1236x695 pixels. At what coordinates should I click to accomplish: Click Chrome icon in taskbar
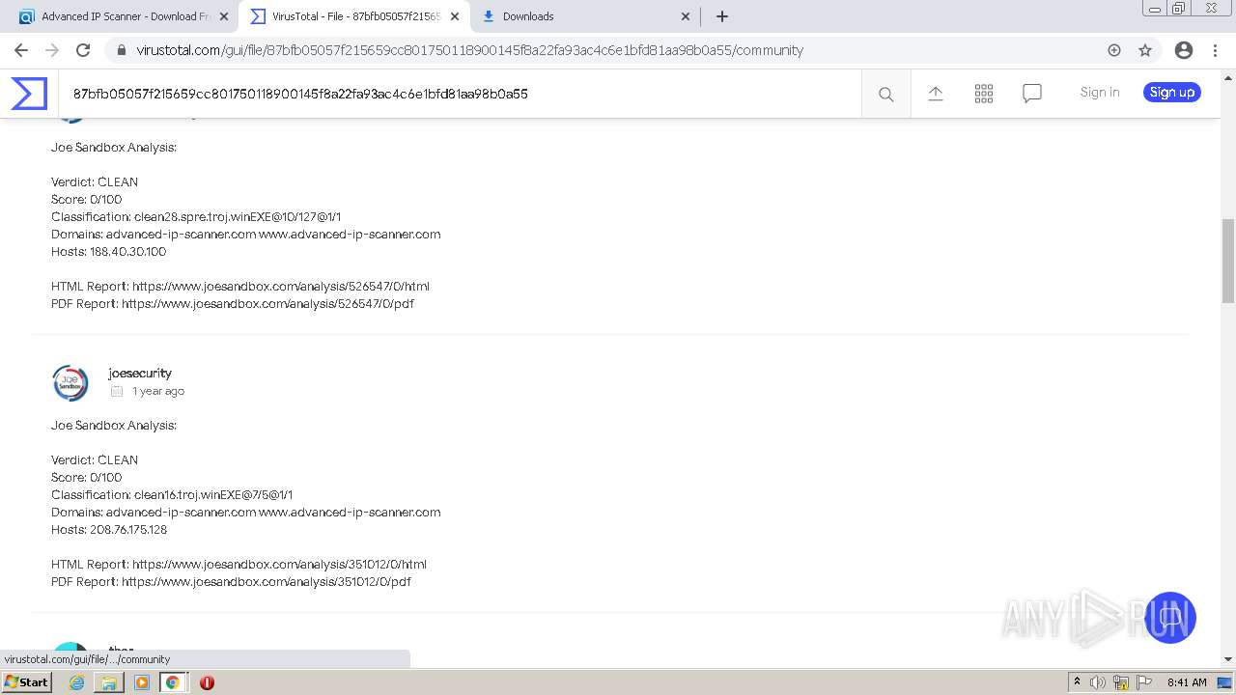coord(173,682)
